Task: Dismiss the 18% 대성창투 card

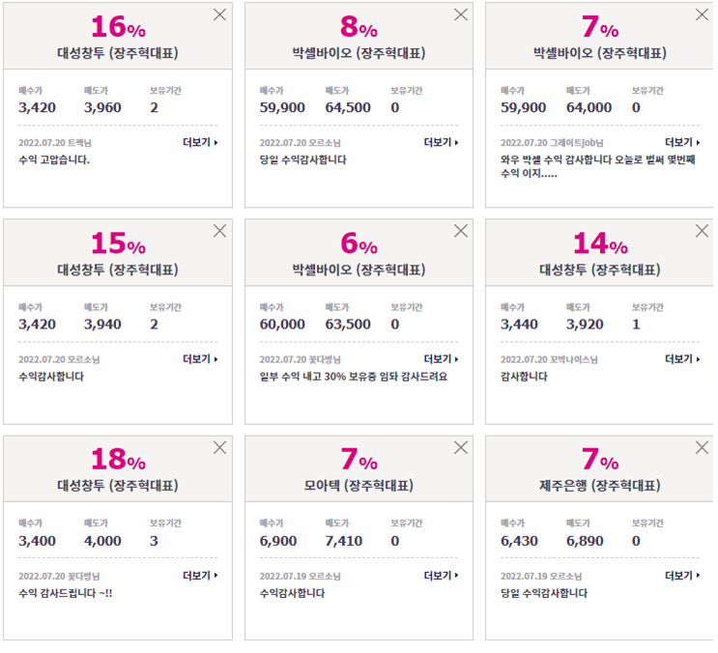Action: pos(219,447)
